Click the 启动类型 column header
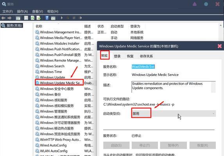The image size is (224, 156). 117,26
